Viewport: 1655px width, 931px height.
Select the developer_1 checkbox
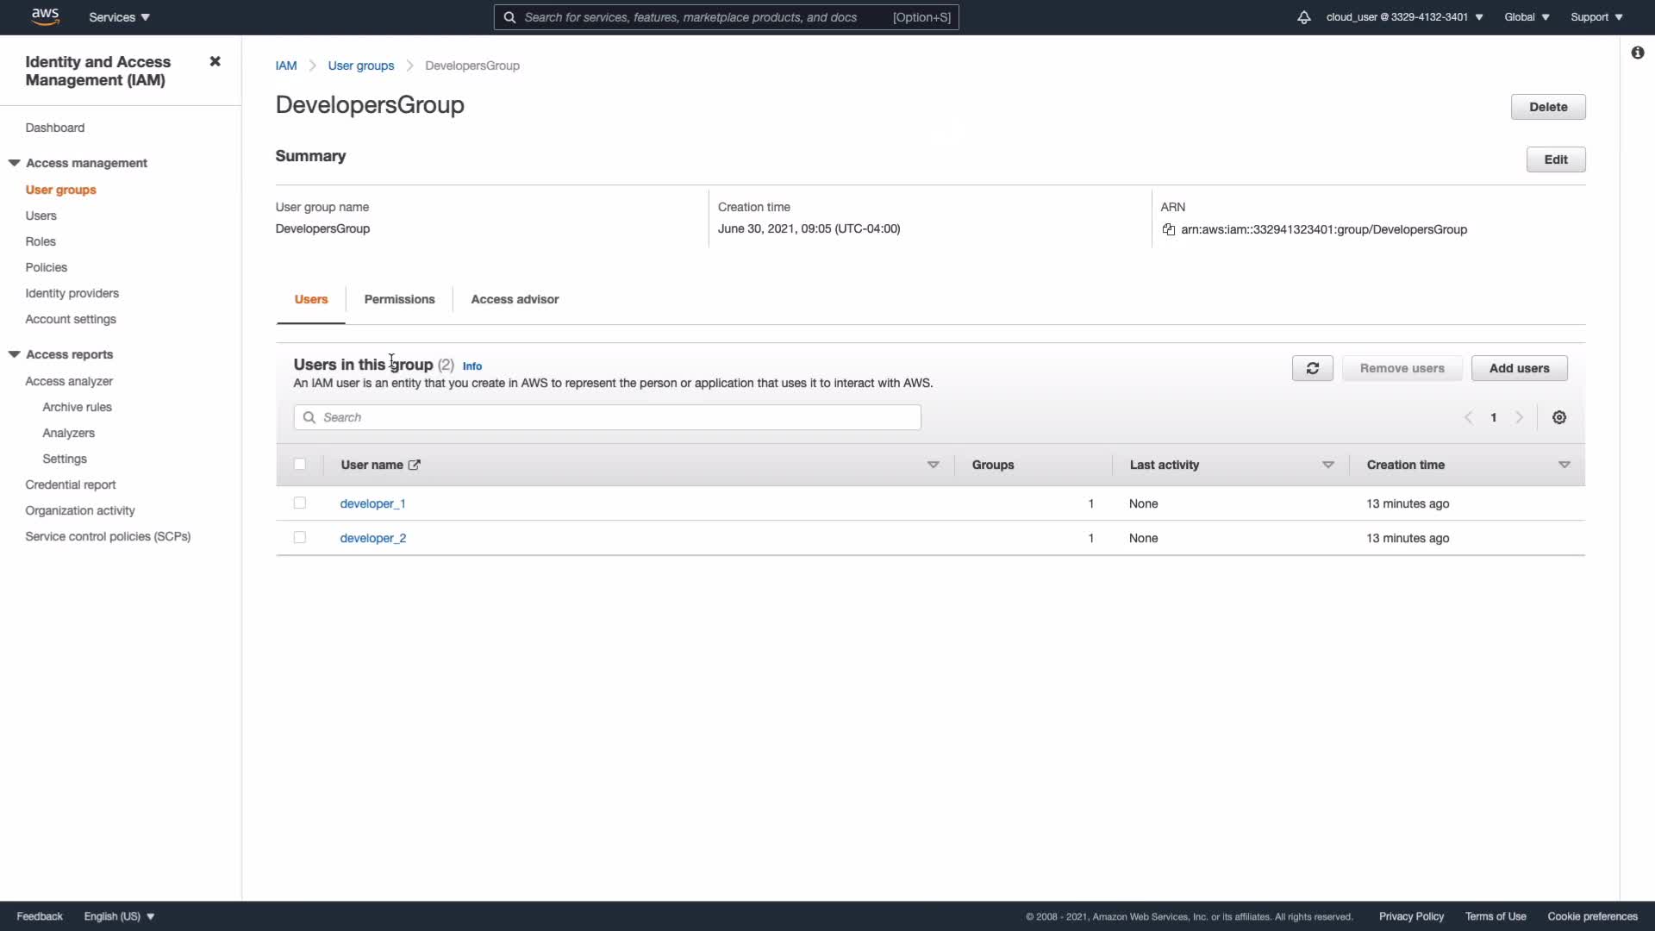point(300,503)
